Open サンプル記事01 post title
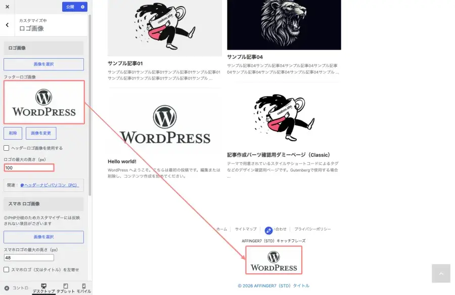Screen dimensions: 455x295 click(x=125, y=63)
